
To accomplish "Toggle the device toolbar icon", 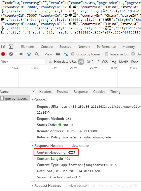I will click(11, 46).
